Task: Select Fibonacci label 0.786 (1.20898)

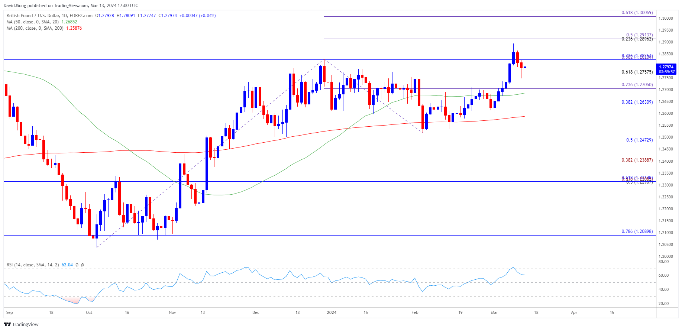Action: click(x=637, y=231)
